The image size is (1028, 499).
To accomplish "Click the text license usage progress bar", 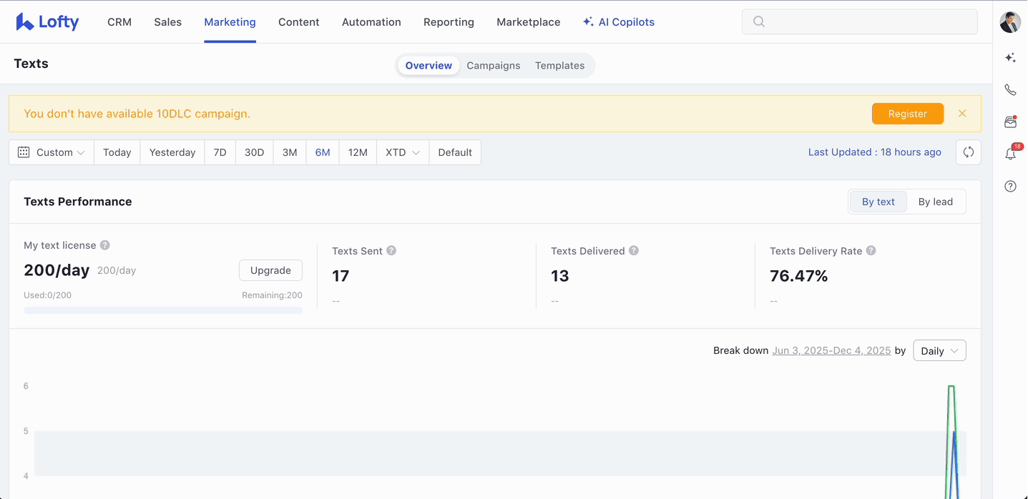I will [x=162, y=310].
